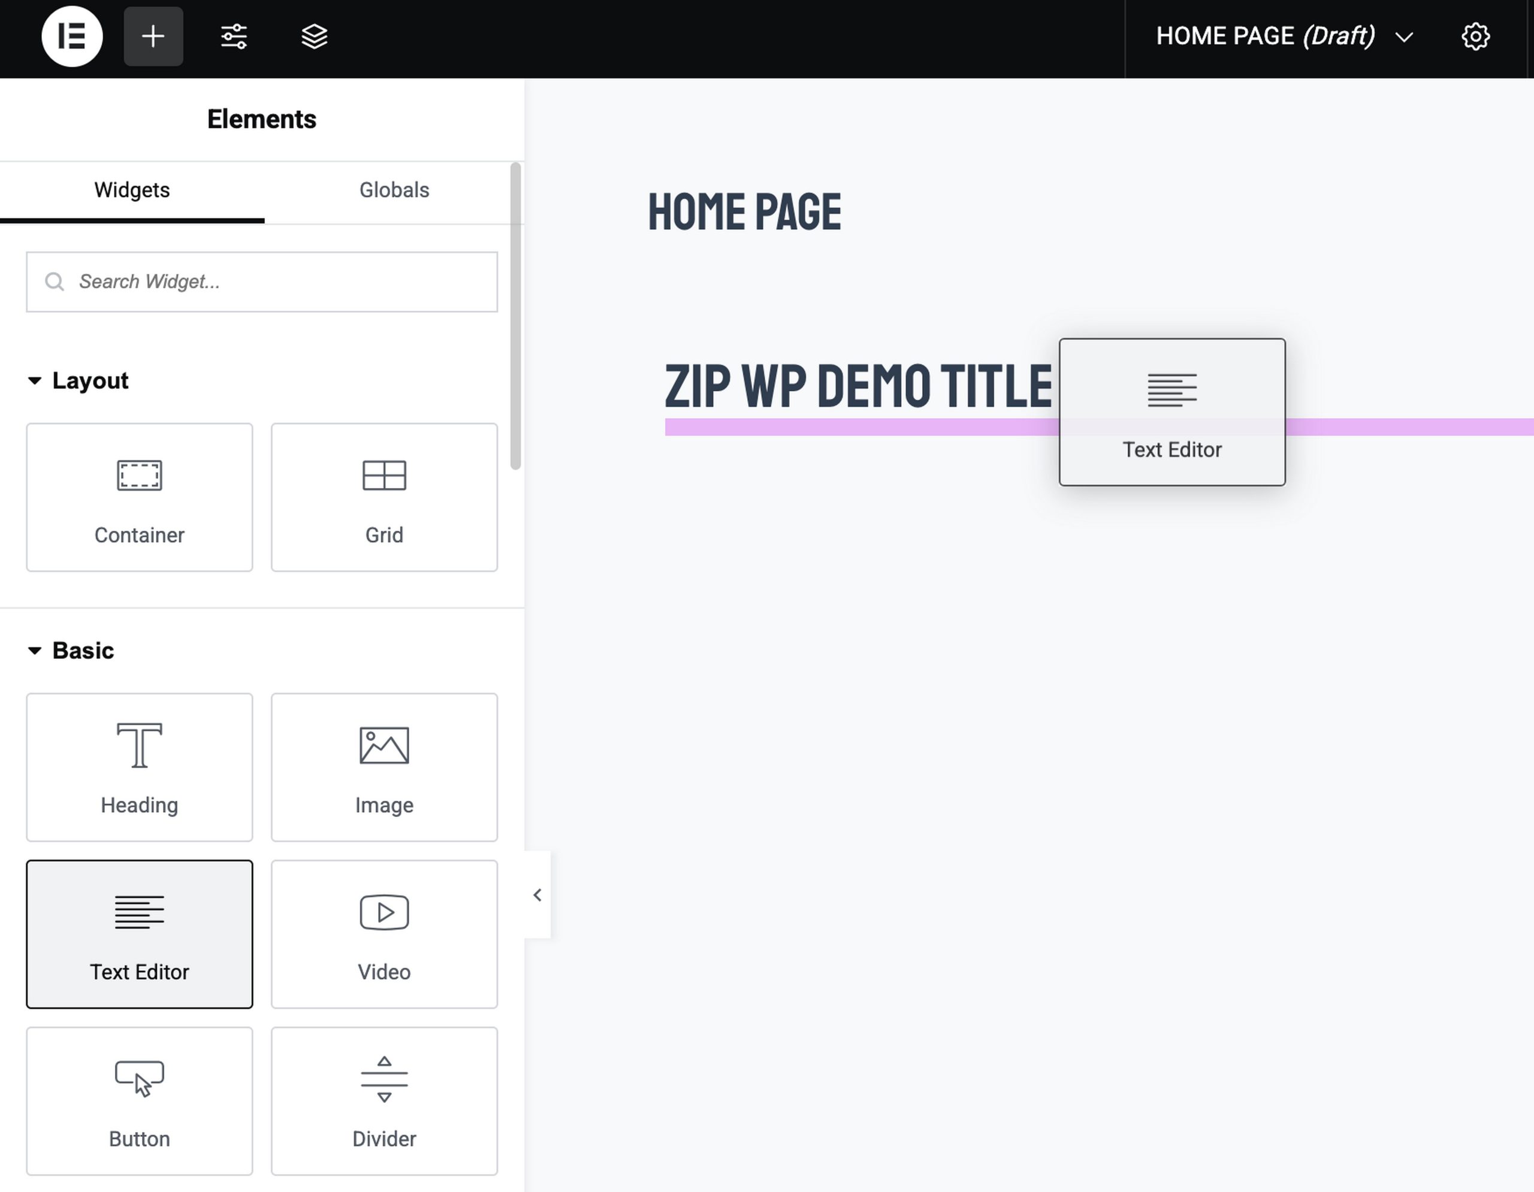
Task: Switch to the Globals tab
Action: 394,189
